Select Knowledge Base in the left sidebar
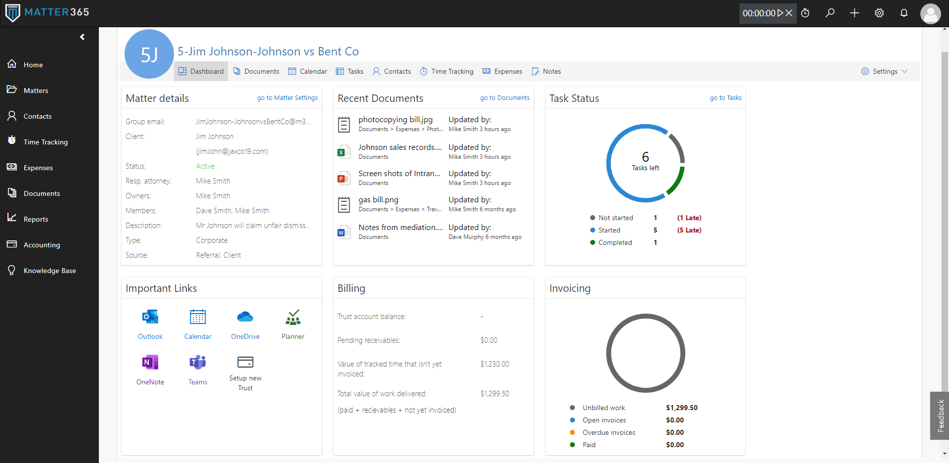Screen dimensions: 949x463 pos(49,271)
